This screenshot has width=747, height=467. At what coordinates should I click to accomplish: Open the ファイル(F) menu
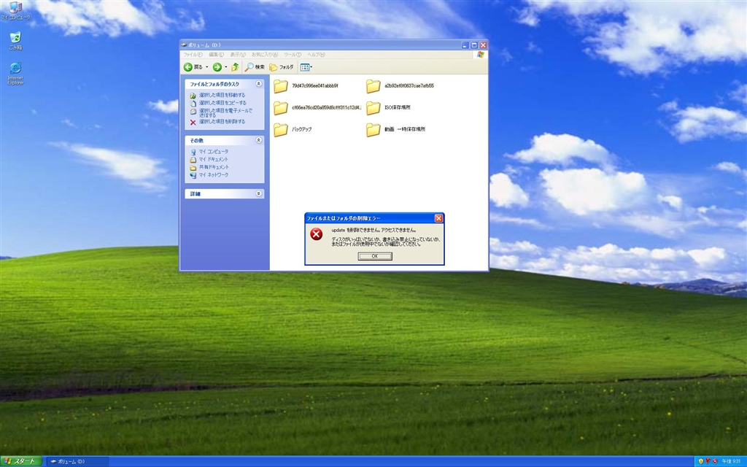193,55
